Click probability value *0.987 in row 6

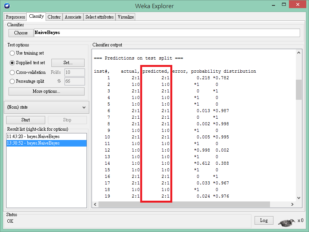(221, 111)
